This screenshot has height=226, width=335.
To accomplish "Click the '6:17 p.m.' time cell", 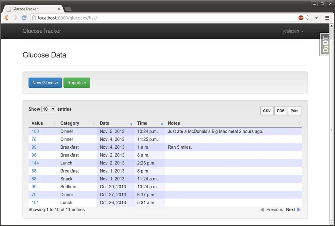I will tap(150, 195).
